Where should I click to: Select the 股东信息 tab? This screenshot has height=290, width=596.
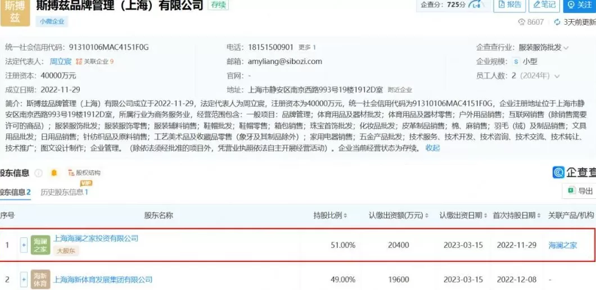15,192
